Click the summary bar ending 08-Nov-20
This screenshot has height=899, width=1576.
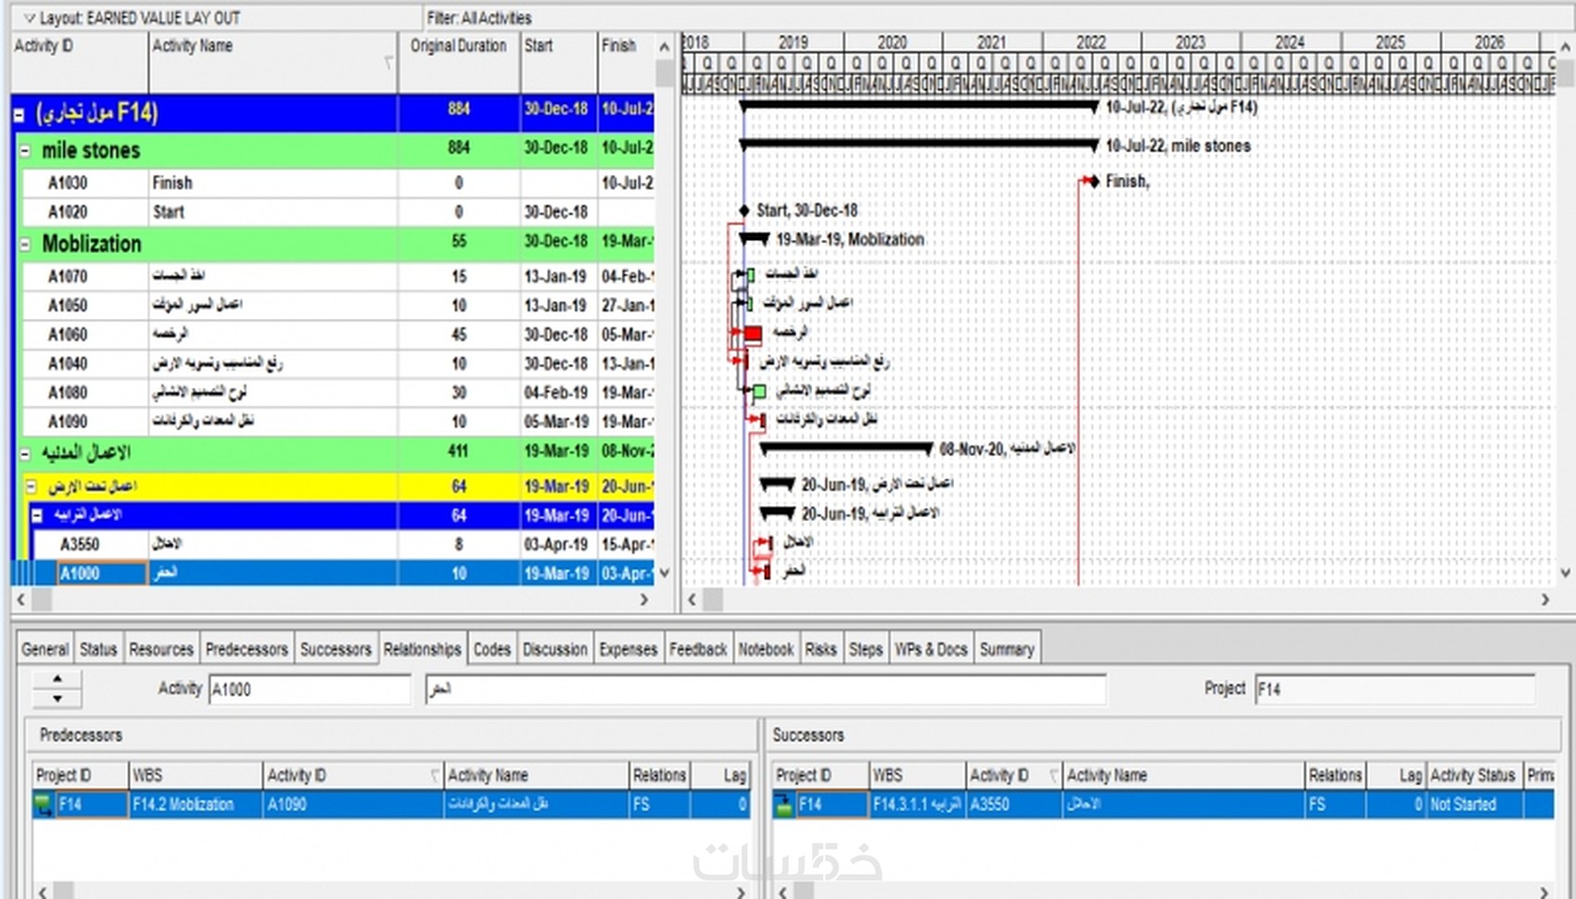point(846,449)
